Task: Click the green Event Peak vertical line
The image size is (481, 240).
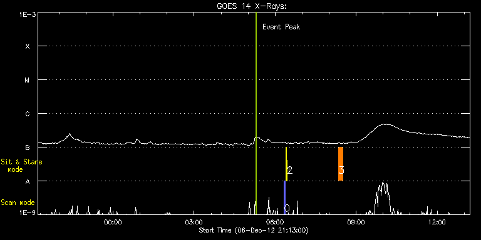Action: pyautogui.click(x=256, y=113)
